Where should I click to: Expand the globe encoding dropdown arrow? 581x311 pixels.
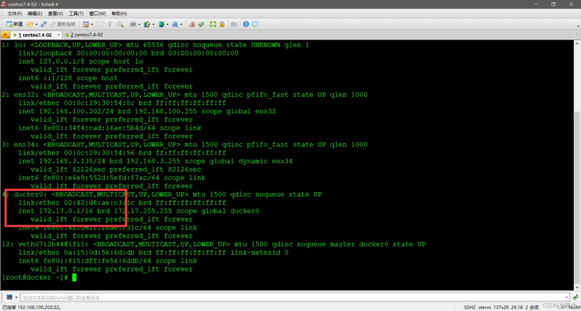167,24
